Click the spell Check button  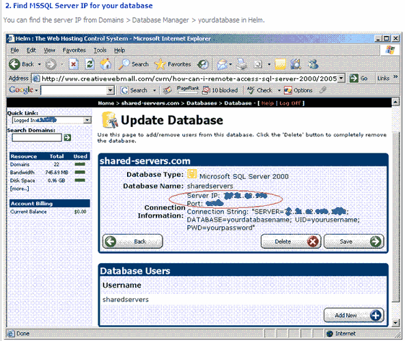(x=260, y=90)
